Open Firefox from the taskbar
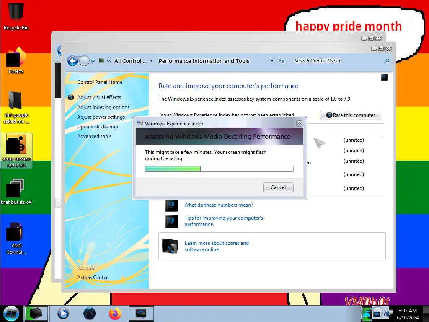This screenshot has width=429, height=322. 115,314
